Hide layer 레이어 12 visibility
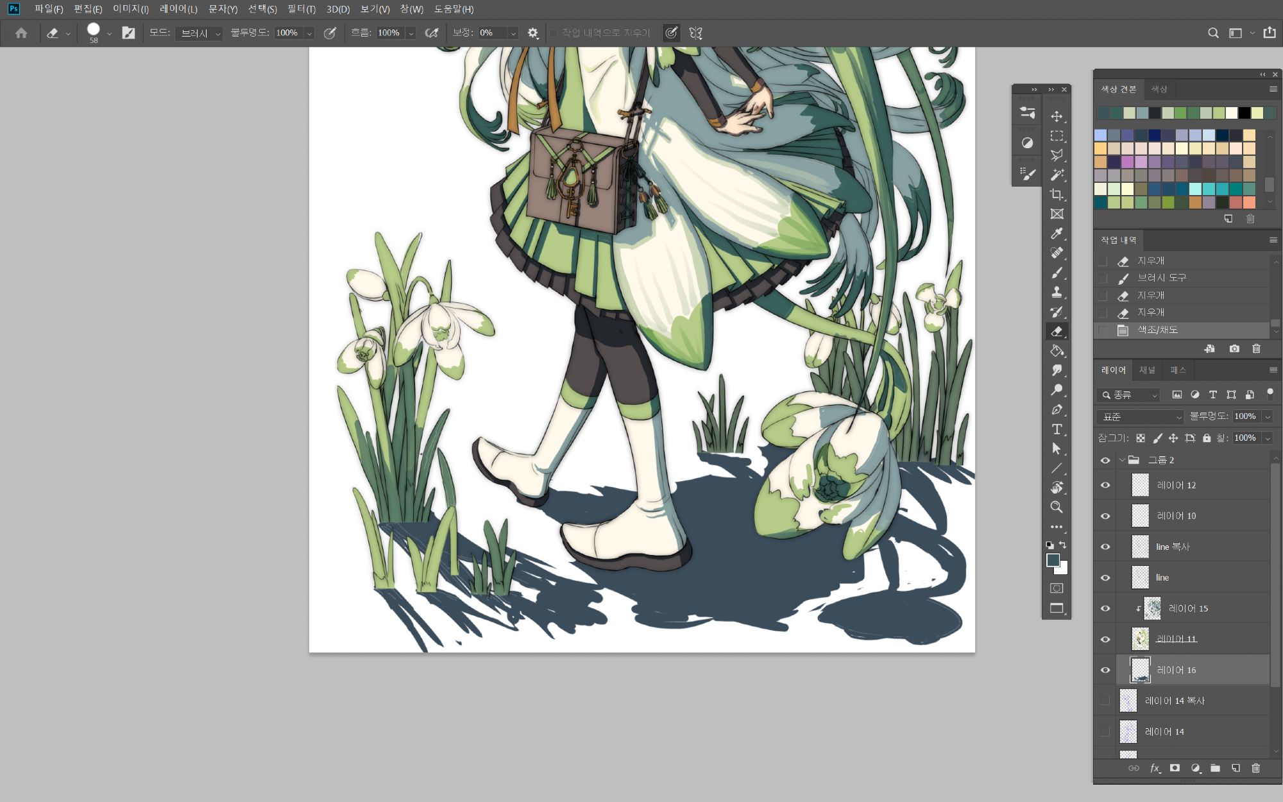This screenshot has width=1283, height=802. [1105, 485]
